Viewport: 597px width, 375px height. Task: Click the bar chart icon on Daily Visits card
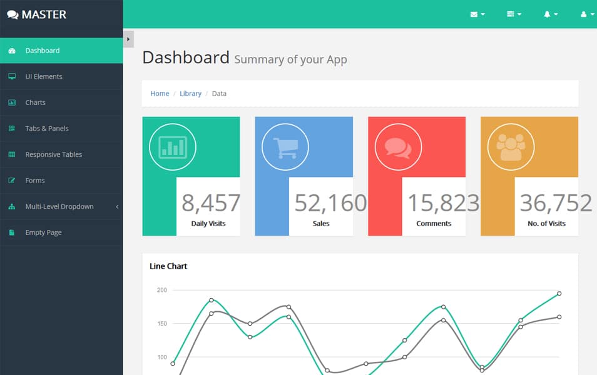point(173,146)
